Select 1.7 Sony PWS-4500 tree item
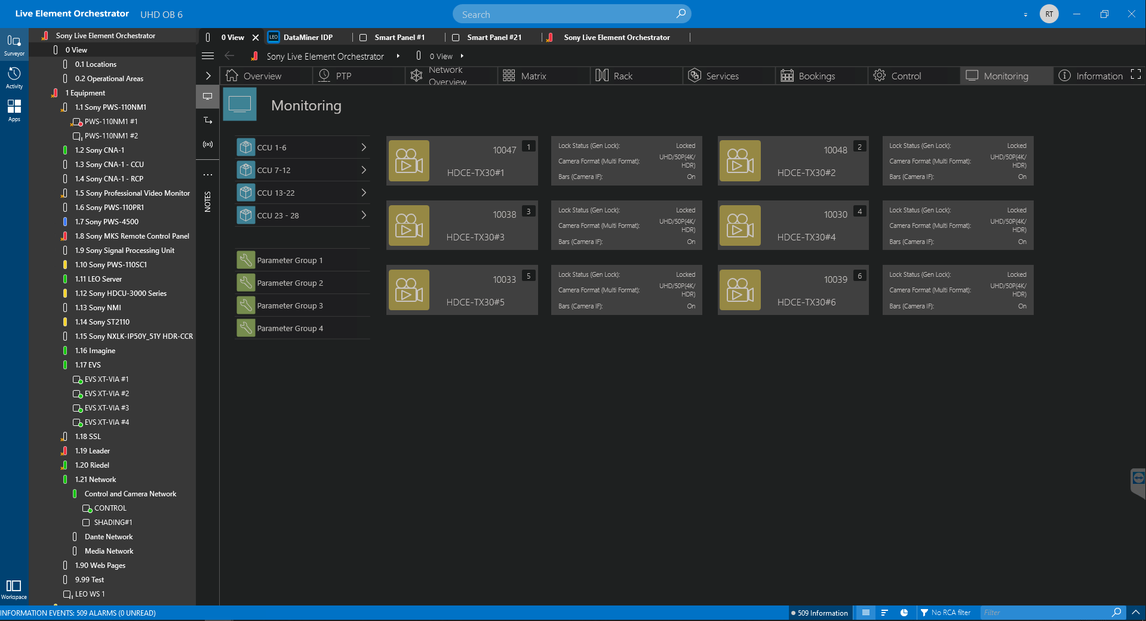 [x=106, y=222]
